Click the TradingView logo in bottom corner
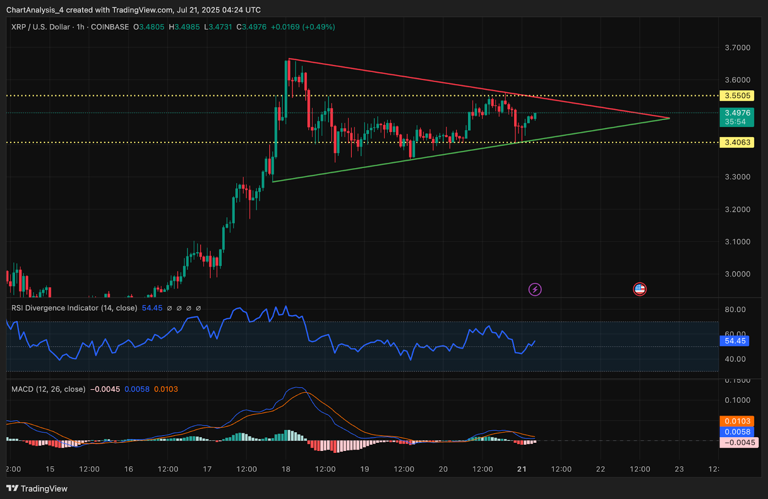The width and height of the screenshot is (768, 499). (x=37, y=488)
